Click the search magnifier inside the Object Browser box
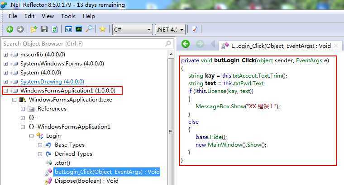 [x=168, y=43]
